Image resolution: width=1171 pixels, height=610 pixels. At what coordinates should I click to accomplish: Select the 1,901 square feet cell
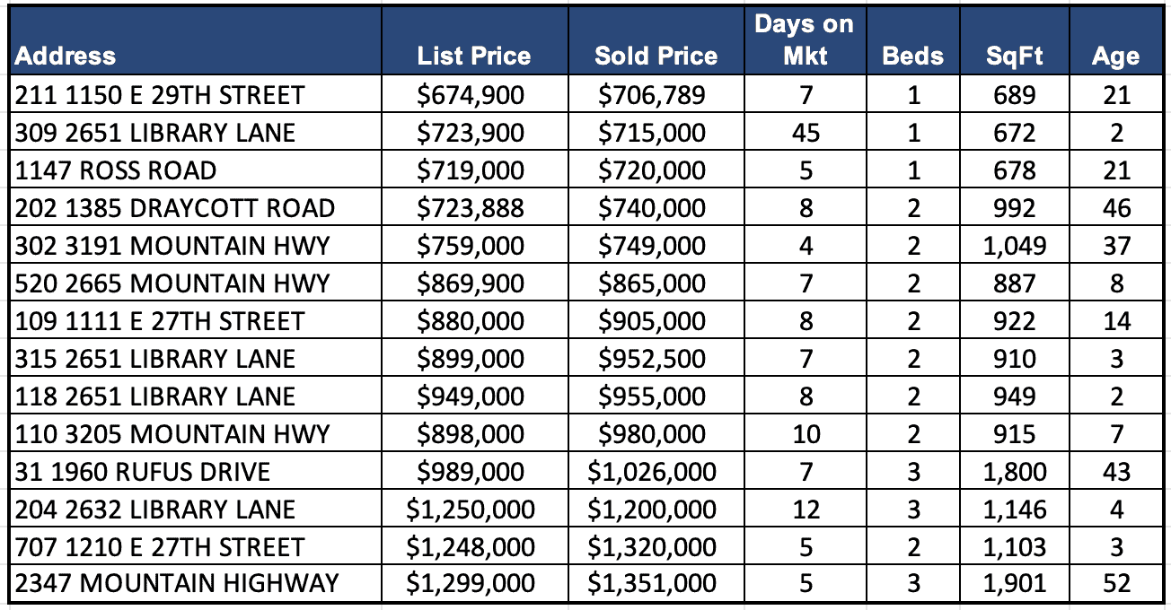(x=1014, y=585)
